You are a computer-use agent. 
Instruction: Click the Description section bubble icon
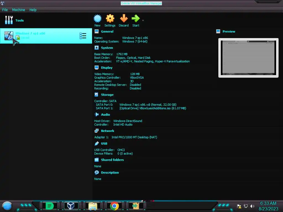pos(96,173)
